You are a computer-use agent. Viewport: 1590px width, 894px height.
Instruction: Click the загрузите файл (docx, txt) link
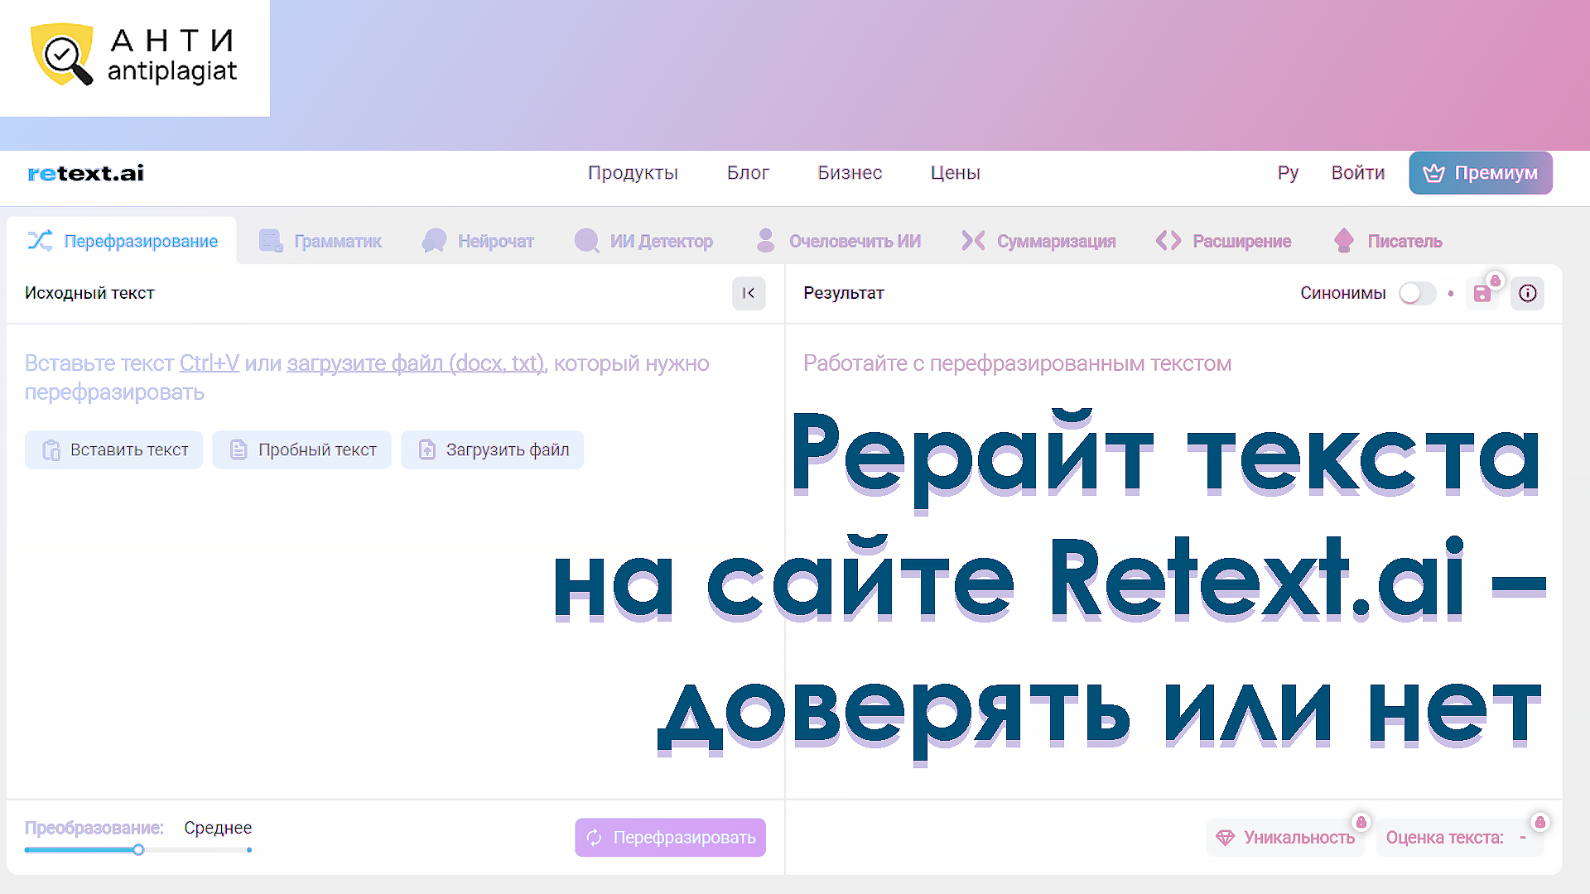point(417,363)
